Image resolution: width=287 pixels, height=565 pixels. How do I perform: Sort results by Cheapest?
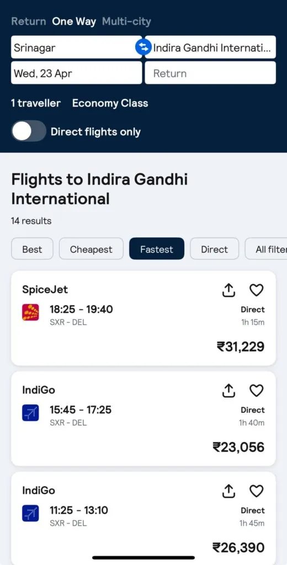pos(91,249)
